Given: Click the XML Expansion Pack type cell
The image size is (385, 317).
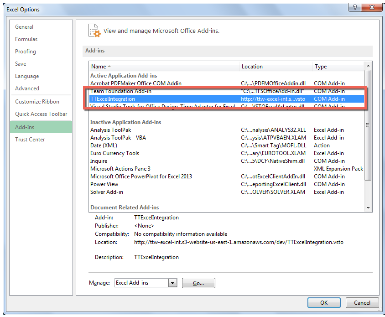Looking at the screenshot, I should pyautogui.click(x=338, y=169).
